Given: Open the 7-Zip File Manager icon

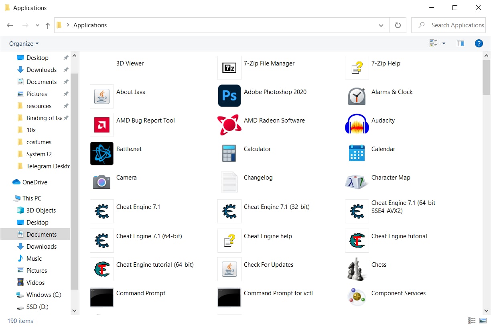Looking at the screenshot, I should pos(229,68).
